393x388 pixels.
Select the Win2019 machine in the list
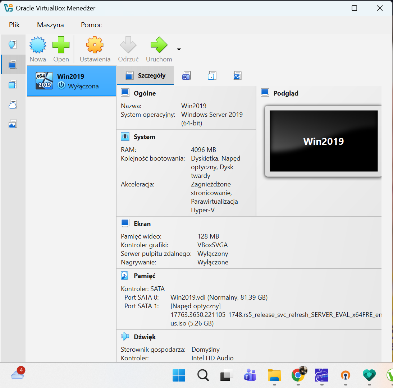(72, 80)
